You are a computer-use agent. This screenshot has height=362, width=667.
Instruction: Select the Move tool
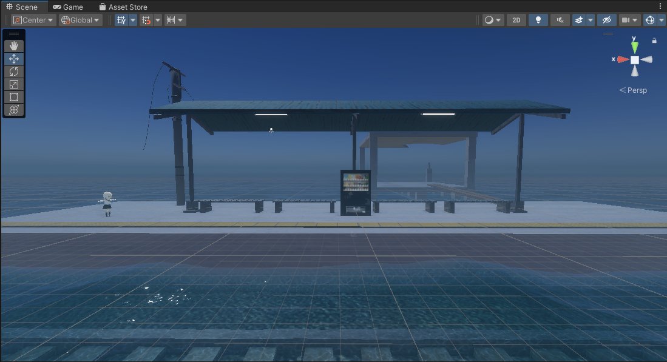pyautogui.click(x=13, y=59)
